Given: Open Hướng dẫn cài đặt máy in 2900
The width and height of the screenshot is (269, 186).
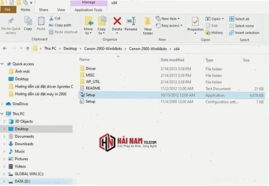Looking at the screenshot, I should [38, 94].
